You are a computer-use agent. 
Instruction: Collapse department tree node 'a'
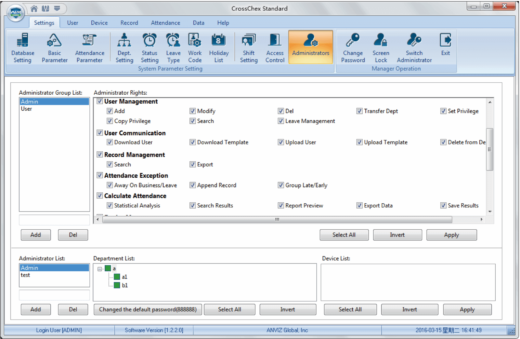click(x=100, y=269)
